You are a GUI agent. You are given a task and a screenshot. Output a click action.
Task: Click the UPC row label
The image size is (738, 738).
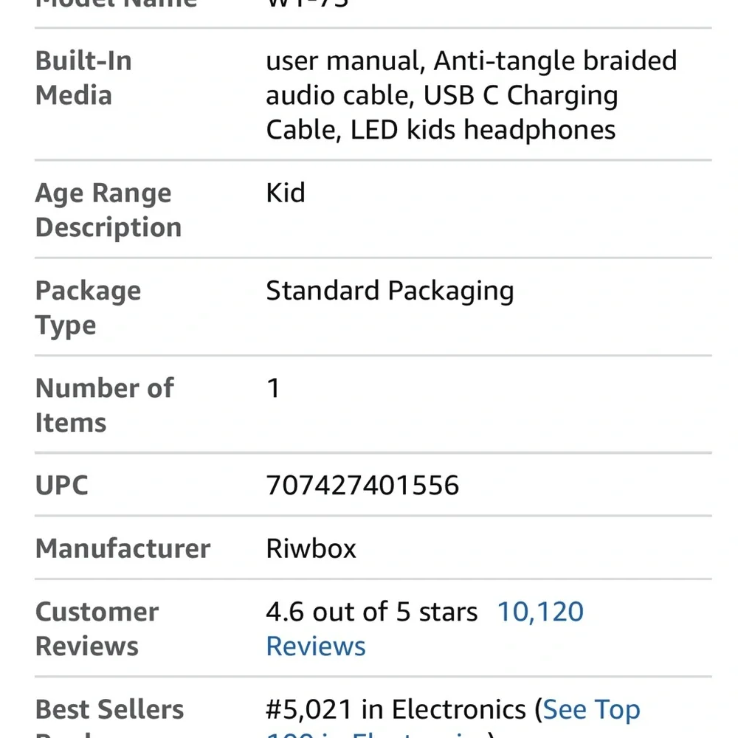click(x=62, y=485)
